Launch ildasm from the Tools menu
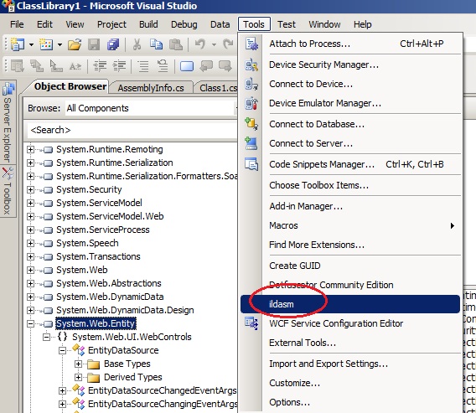476x413 pixels. click(x=350, y=304)
